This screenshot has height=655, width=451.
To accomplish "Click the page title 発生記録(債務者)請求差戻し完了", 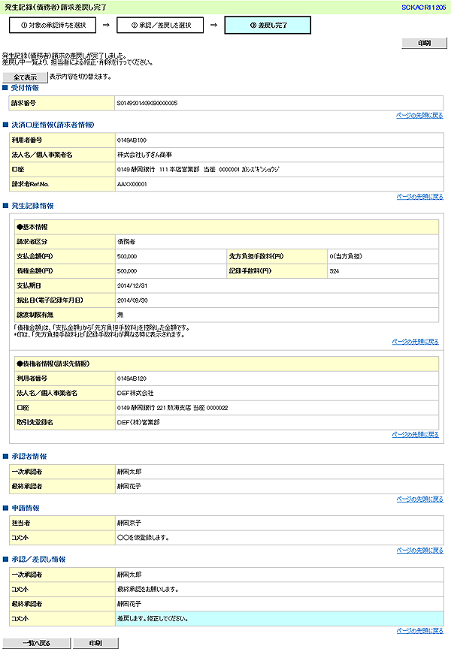I will tap(56, 7).
